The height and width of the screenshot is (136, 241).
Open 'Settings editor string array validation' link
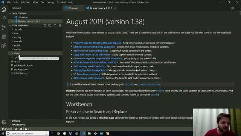pyautogui.click(x=94, y=47)
